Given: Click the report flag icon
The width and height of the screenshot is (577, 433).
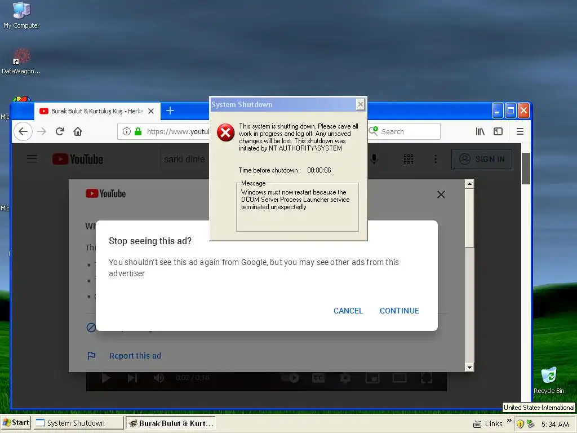Looking at the screenshot, I should (x=91, y=356).
